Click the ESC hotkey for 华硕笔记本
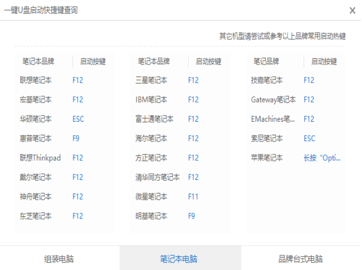The width and height of the screenshot is (362, 270). tap(78, 119)
